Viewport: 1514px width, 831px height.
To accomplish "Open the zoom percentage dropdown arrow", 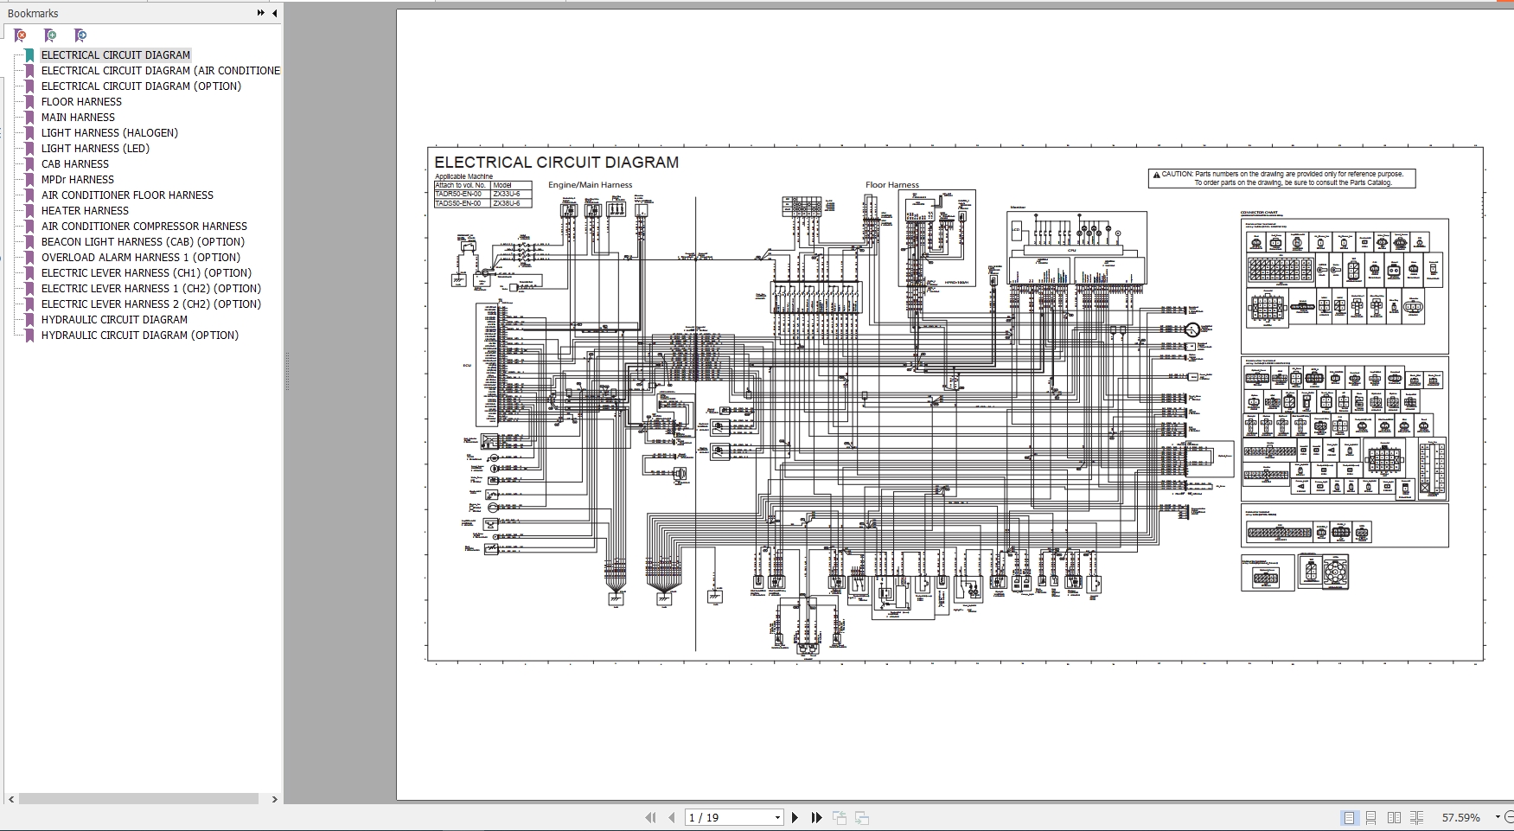I will pyautogui.click(x=1498, y=817).
